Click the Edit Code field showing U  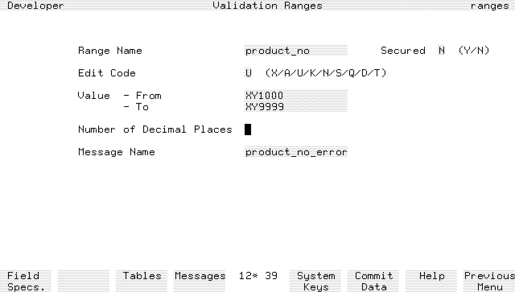click(248, 73)
